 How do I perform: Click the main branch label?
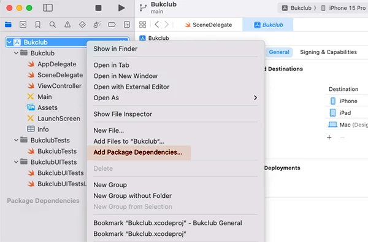(x=157, y=12)
